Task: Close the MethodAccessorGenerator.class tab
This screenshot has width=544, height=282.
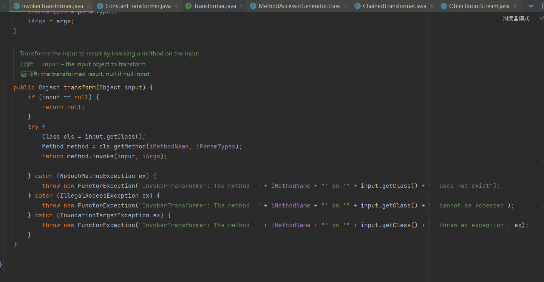Action: pyautogui.click(x=345, y=6)
